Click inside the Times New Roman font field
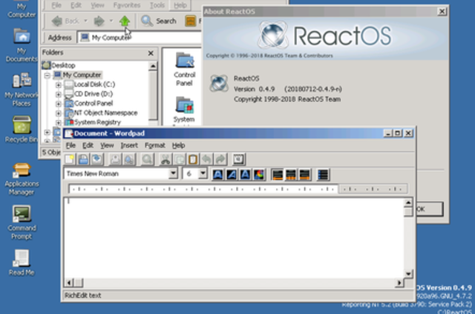475x314 pixels. tap(117, 174)
